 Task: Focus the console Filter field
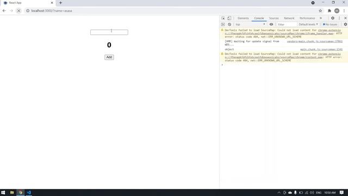click(x=287, y=24)
